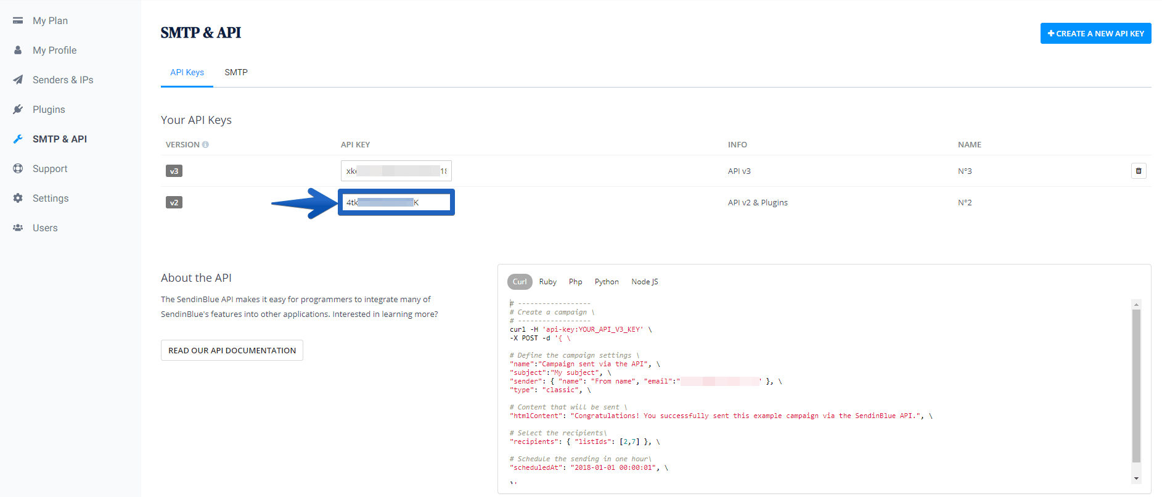Click the My Plan card icon
Image resolution: width=1162 pixels, height=497 pixels.
pos(18,20)
